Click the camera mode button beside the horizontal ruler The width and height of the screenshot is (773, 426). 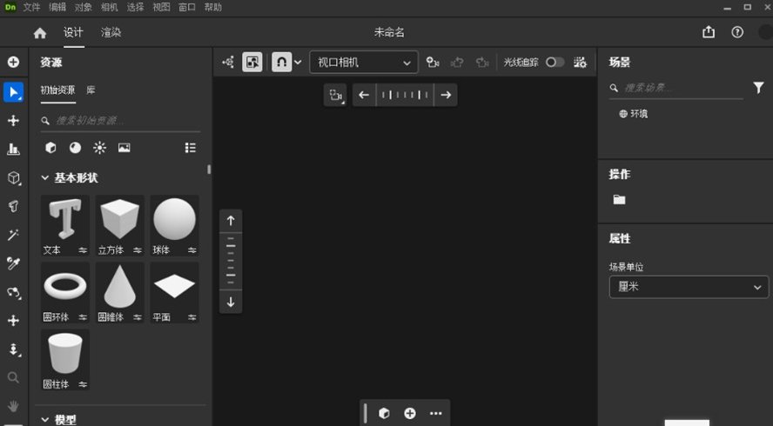point(335,95)
